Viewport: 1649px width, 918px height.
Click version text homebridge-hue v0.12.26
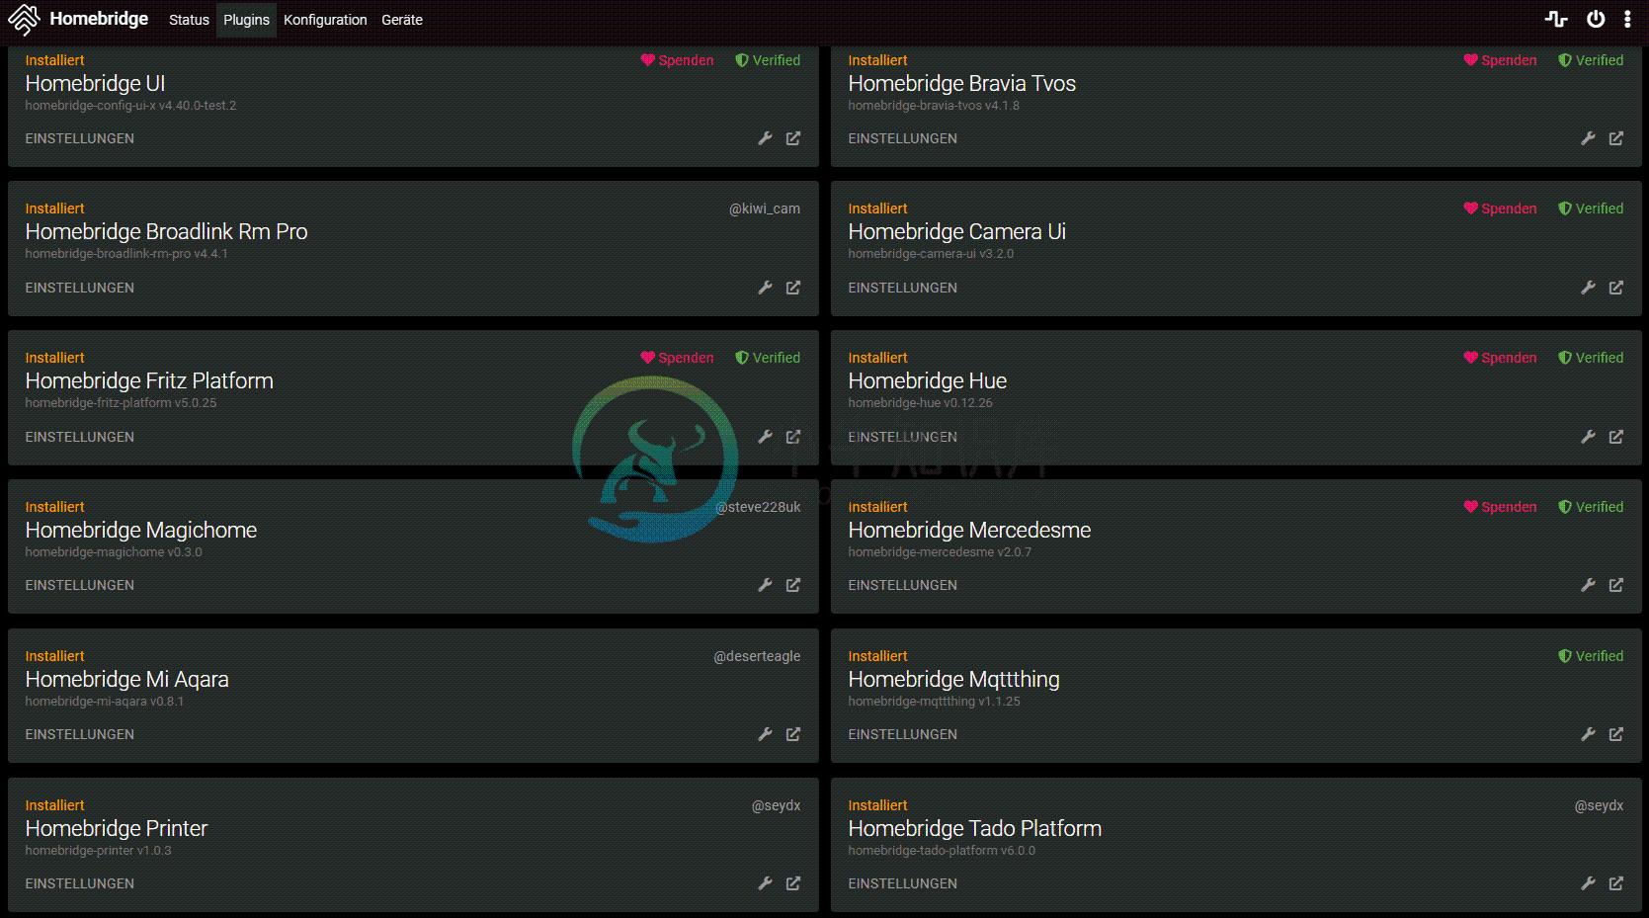(920, 403)
